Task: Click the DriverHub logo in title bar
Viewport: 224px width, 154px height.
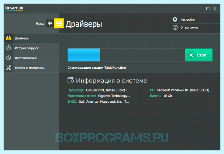Action: [x=14, y=8]
